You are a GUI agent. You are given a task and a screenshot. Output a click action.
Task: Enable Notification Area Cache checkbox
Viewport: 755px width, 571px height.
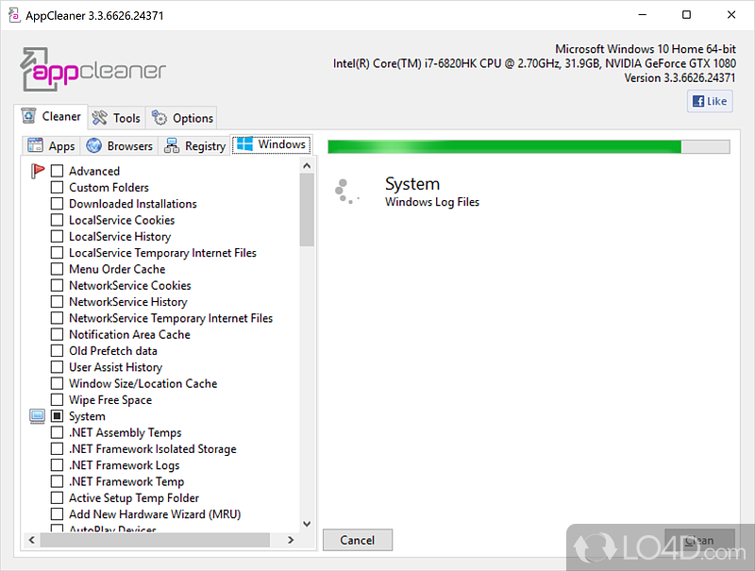pos(57,335)
